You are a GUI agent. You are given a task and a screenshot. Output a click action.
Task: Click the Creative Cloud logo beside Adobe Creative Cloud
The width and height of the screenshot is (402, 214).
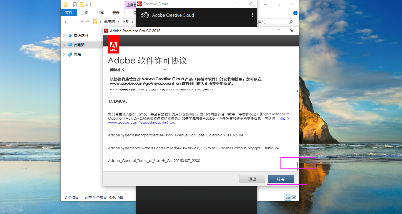145,15
